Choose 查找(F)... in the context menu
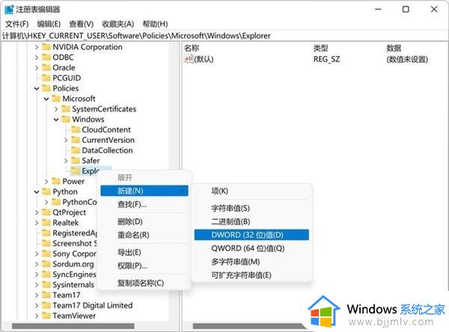The image size is (449, 332). tap(144, 204)
